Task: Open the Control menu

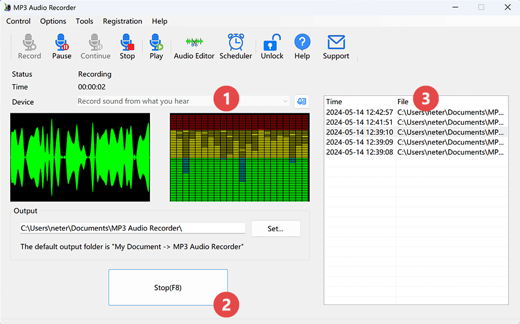Action: click(18, 21)
